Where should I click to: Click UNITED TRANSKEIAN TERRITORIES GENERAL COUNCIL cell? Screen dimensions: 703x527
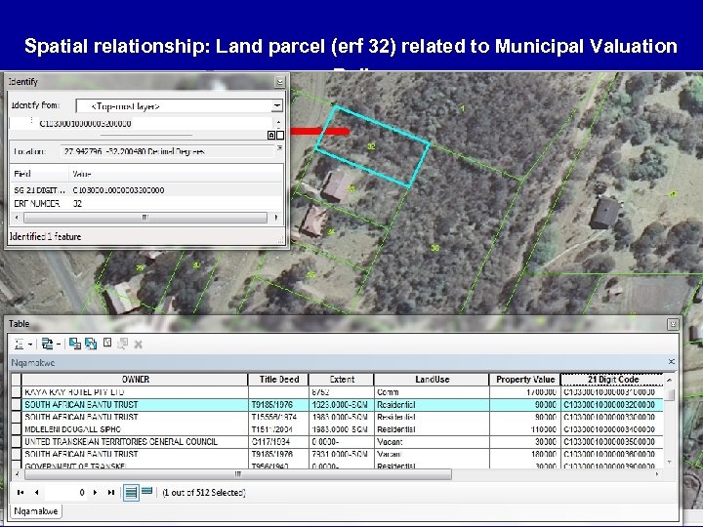pos(135,442)
